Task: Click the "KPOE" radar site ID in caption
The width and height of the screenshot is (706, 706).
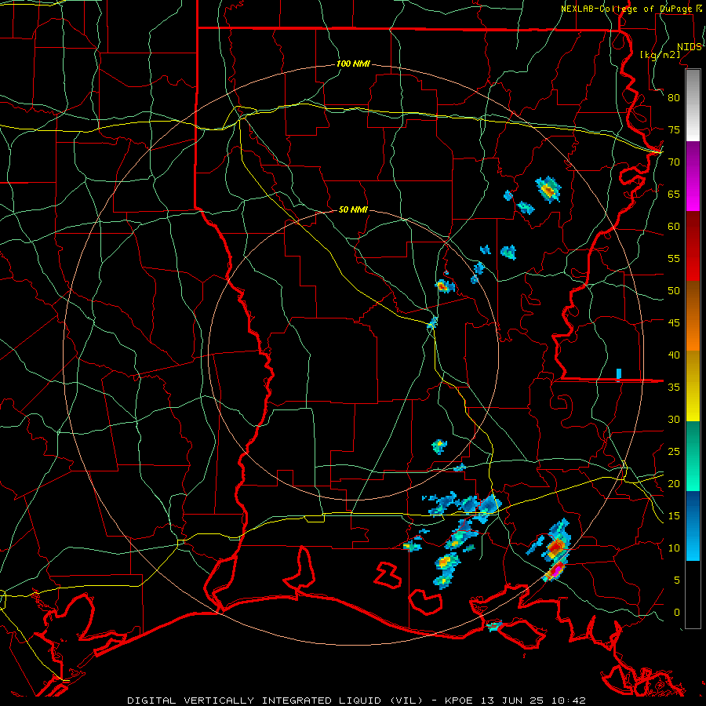Action: 459,701
